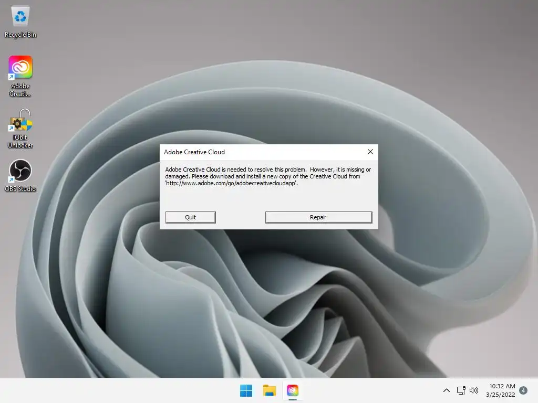Click the Creative Cloud taskbar icon
Viewport: 538px width, 403px height.
[293, 390]
